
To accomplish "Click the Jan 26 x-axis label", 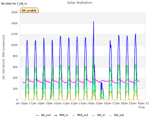I will pos(103,103).
